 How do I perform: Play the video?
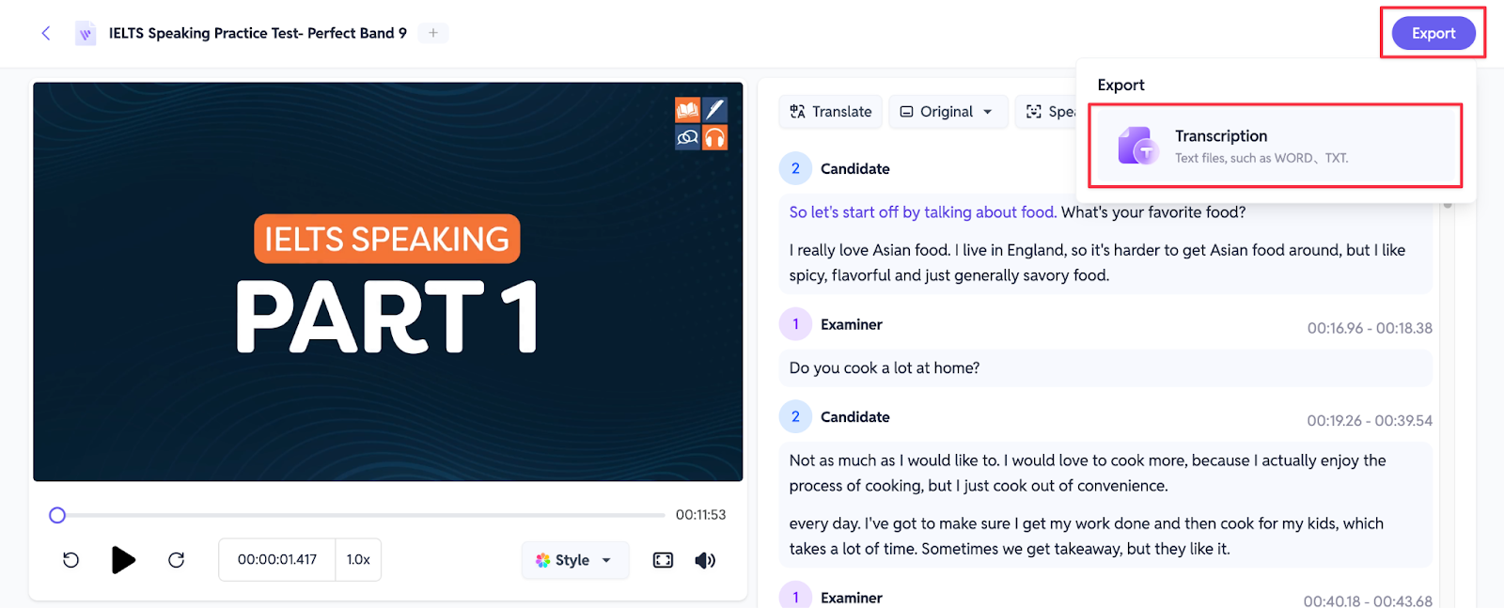(123, 560)
